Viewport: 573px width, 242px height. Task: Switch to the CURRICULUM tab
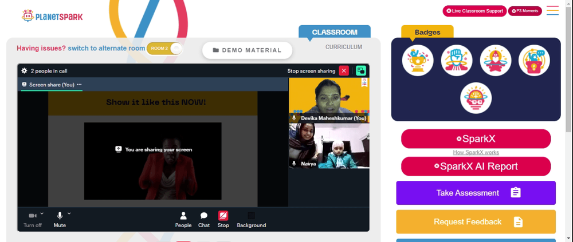[x=344, y=47]
